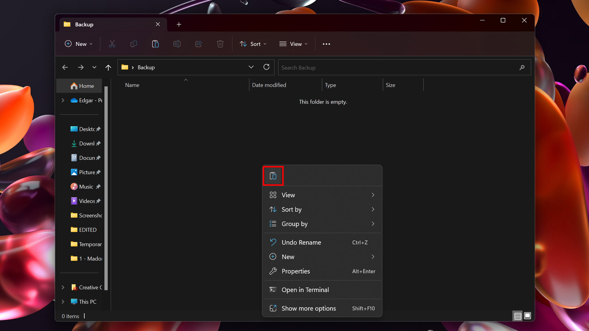589x331 pixels.
Task: Expand the This PC tree node
Action: click(63, 302)
